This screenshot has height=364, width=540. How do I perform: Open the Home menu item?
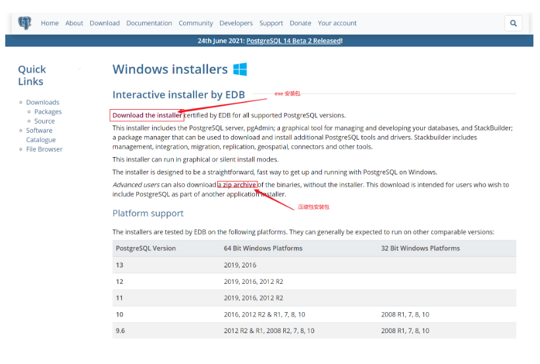point(49,23)
